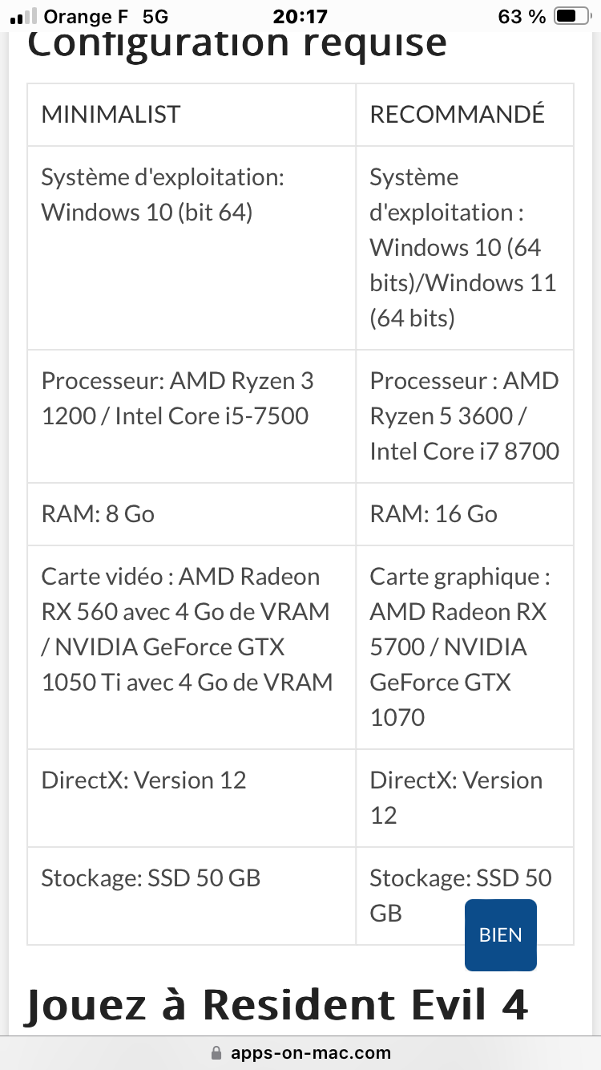Select the RAM: 8 Go cell

tap(98, 513)
